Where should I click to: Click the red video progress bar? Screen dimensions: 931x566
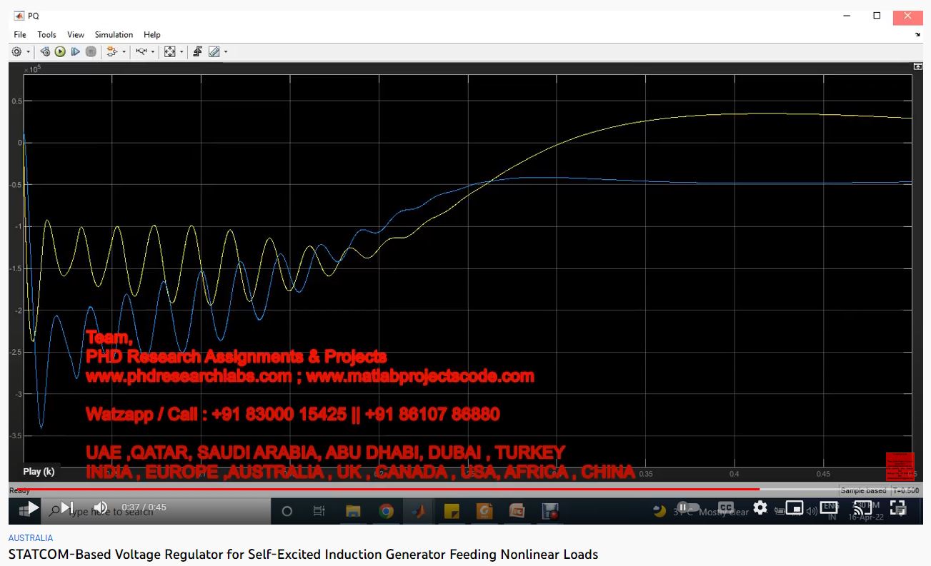click(x=386, y=490)
